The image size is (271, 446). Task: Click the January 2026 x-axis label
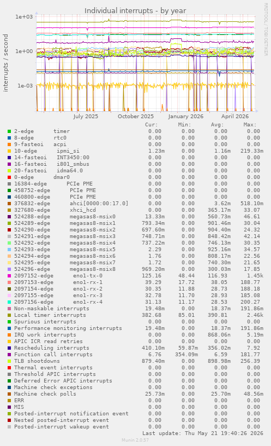186,117
